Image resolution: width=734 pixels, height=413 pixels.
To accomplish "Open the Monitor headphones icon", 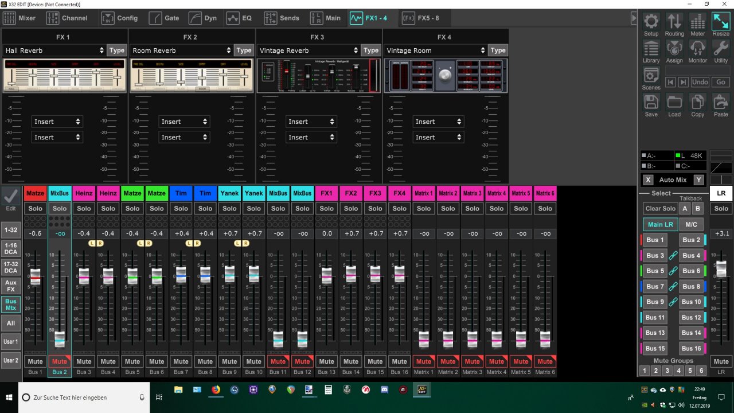I will click(x=697, y=52).
